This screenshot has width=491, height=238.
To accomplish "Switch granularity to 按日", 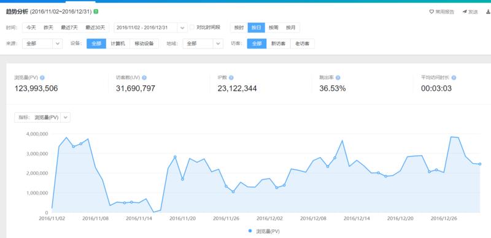I will (x=256, y=28).
